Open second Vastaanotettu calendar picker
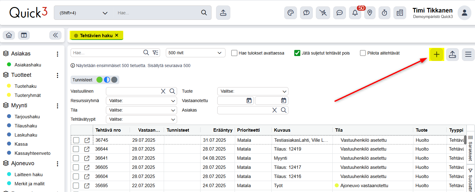This screenshot has width=475, height=192. tap(284, 100)
